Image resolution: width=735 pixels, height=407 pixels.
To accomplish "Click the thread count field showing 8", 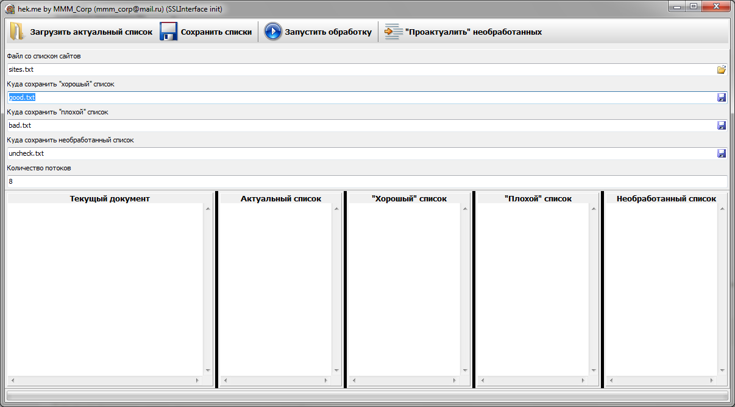I will (366, 182).
